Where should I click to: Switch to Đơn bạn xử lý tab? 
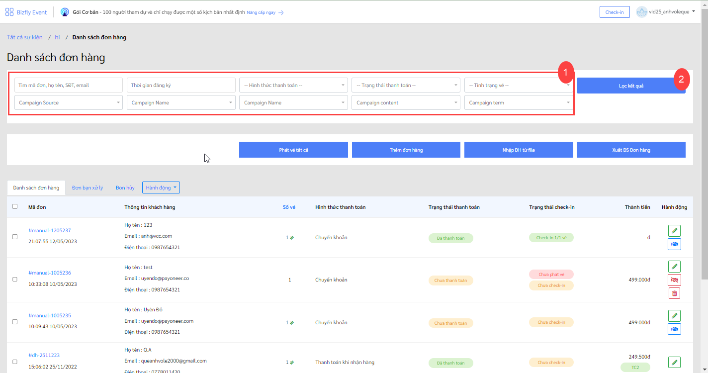88,187
